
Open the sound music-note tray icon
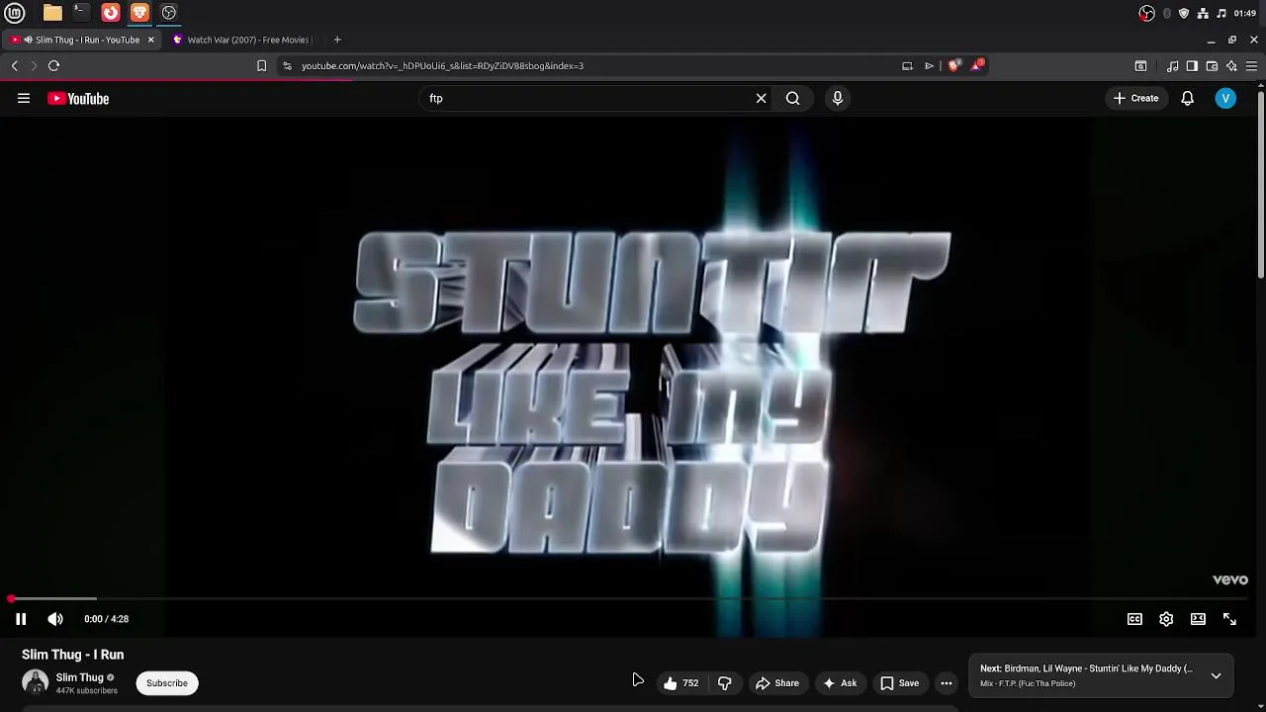[x=1221, y=13]
